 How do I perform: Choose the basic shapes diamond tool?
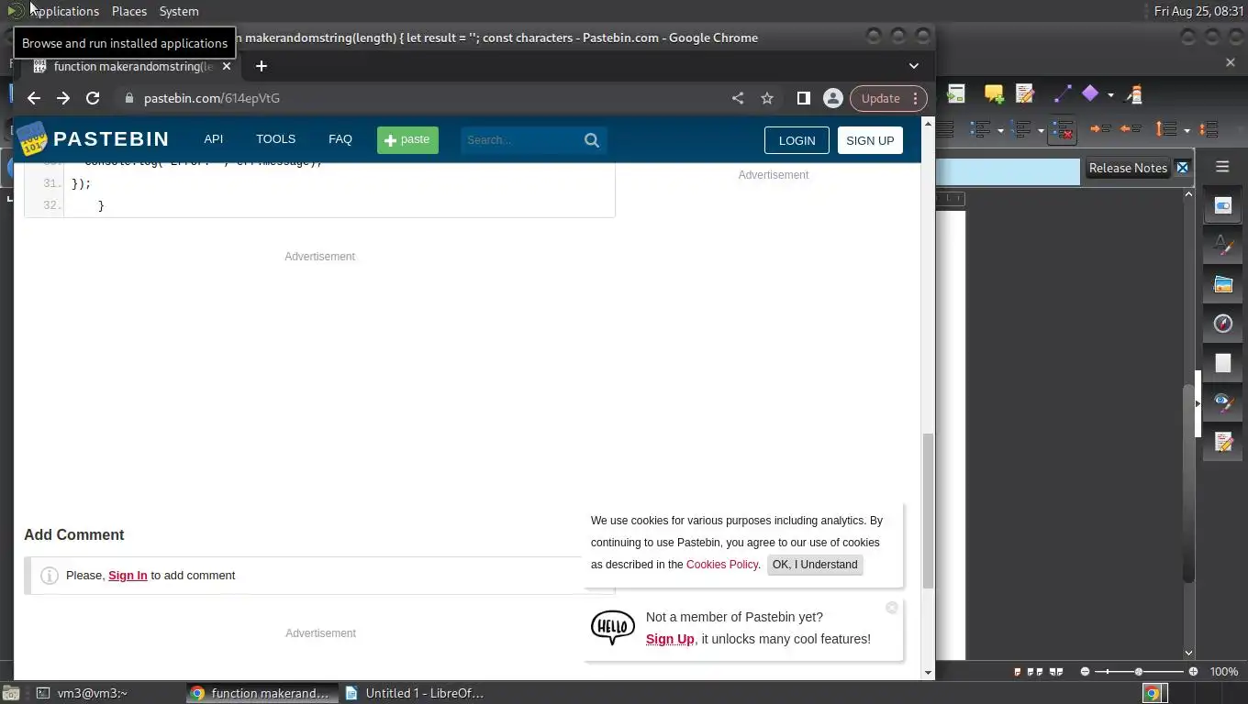pos(1090,93)
